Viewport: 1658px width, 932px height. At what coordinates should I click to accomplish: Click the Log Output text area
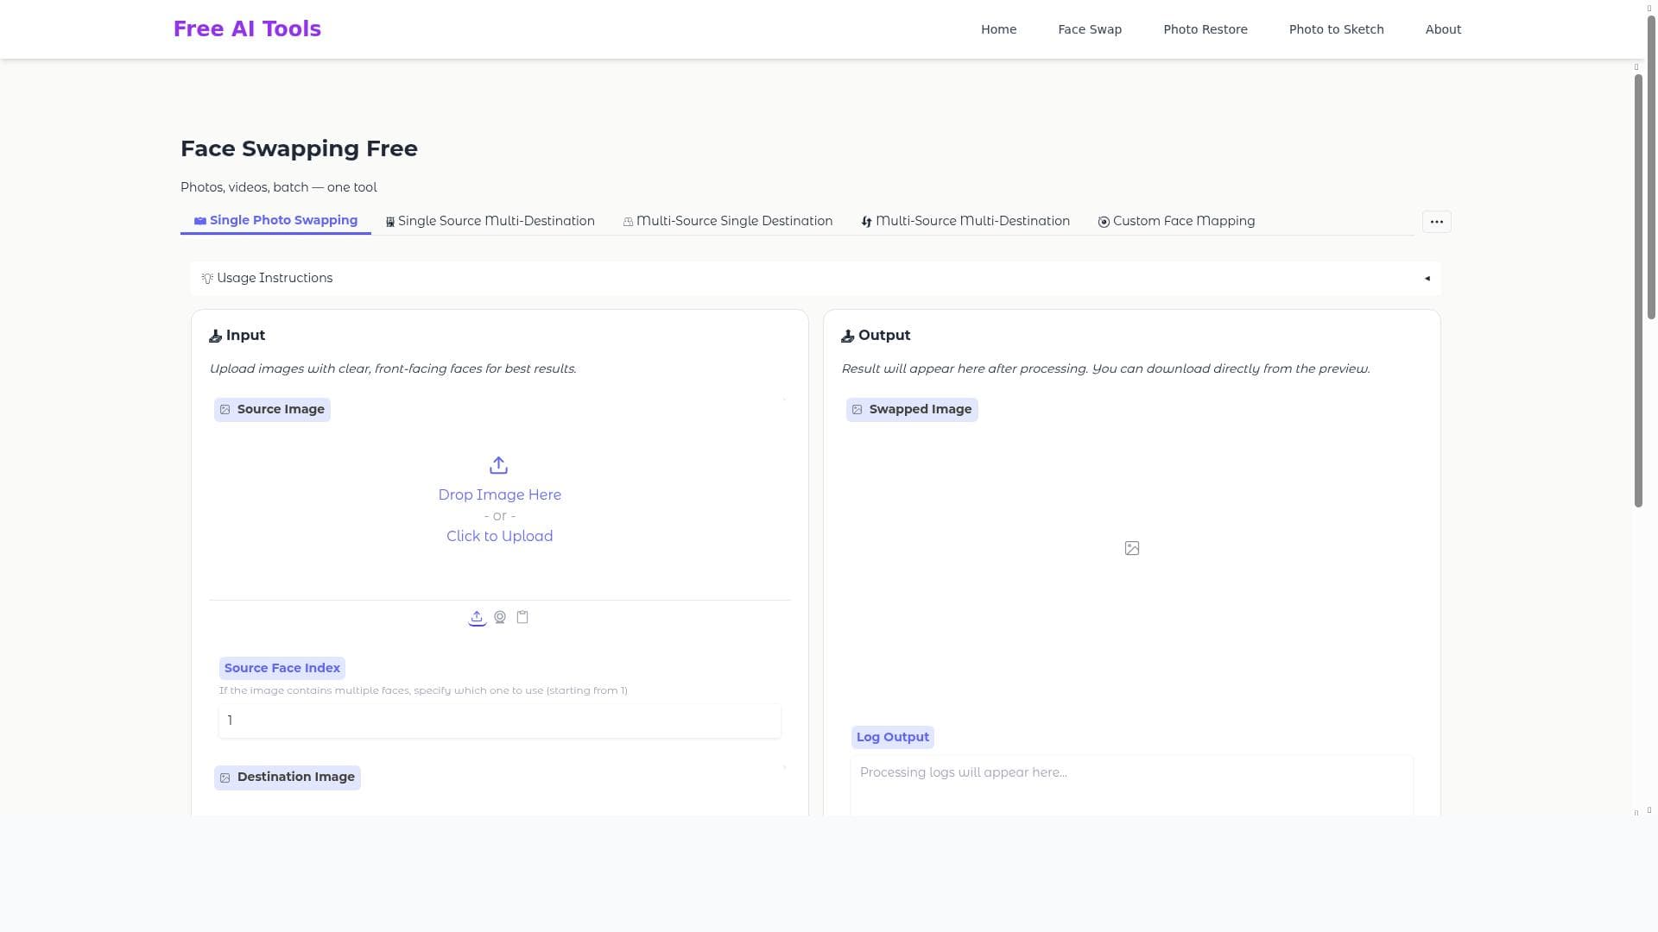click(1131, 785)
